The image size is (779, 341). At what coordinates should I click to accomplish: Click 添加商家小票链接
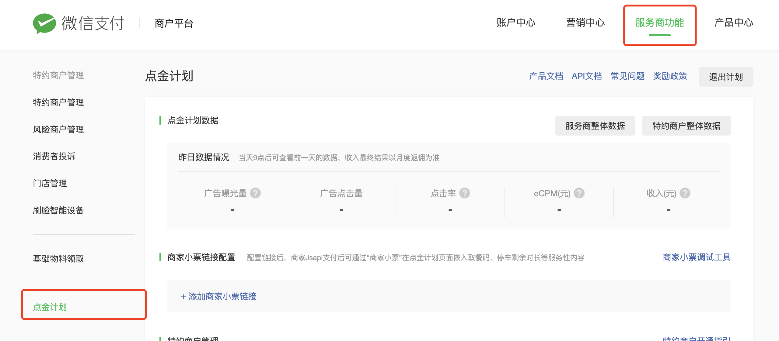tap(218, 296)
